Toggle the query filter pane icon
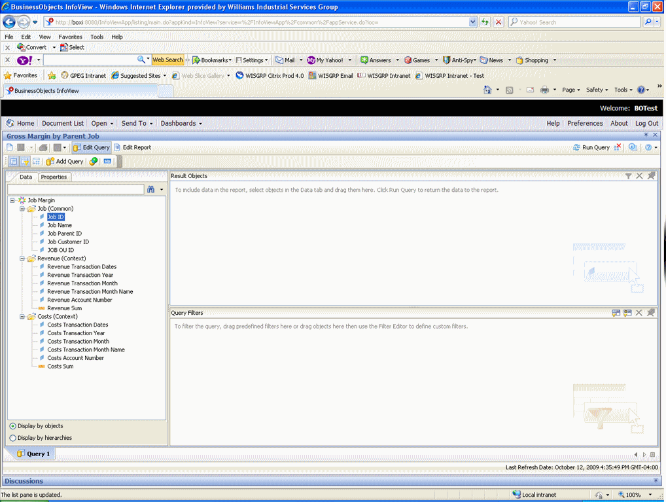The width and height of the screenshot is (666, 502). 25,162
